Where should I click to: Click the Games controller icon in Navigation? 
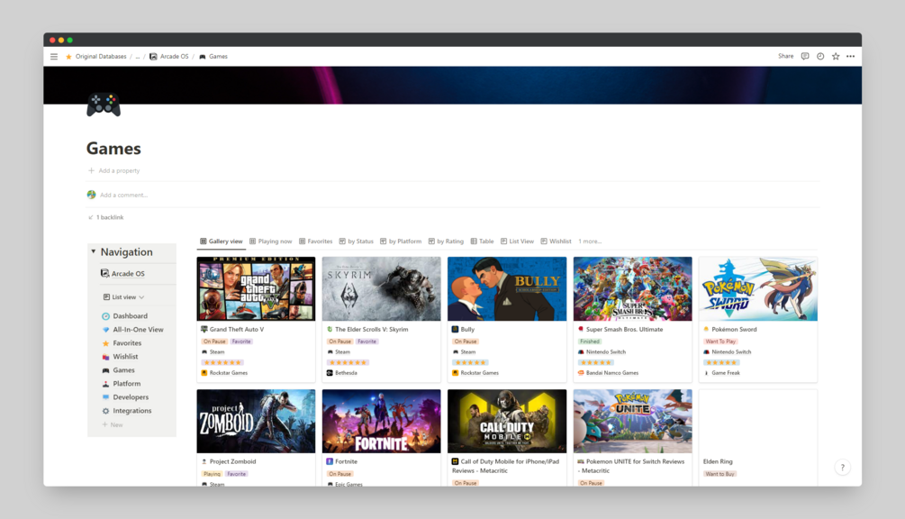tap(105, 370)
